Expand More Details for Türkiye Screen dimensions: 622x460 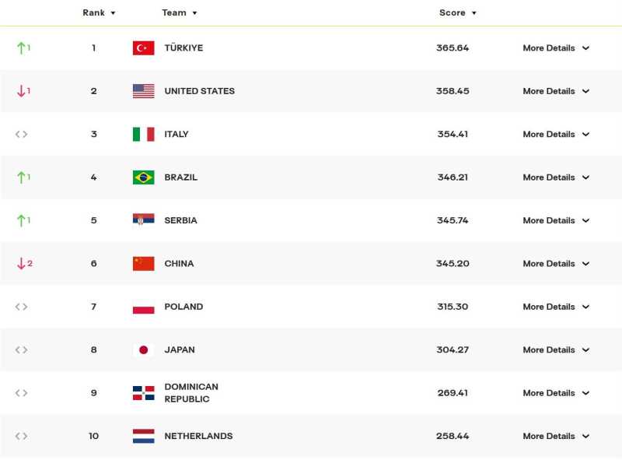(556, 48)
